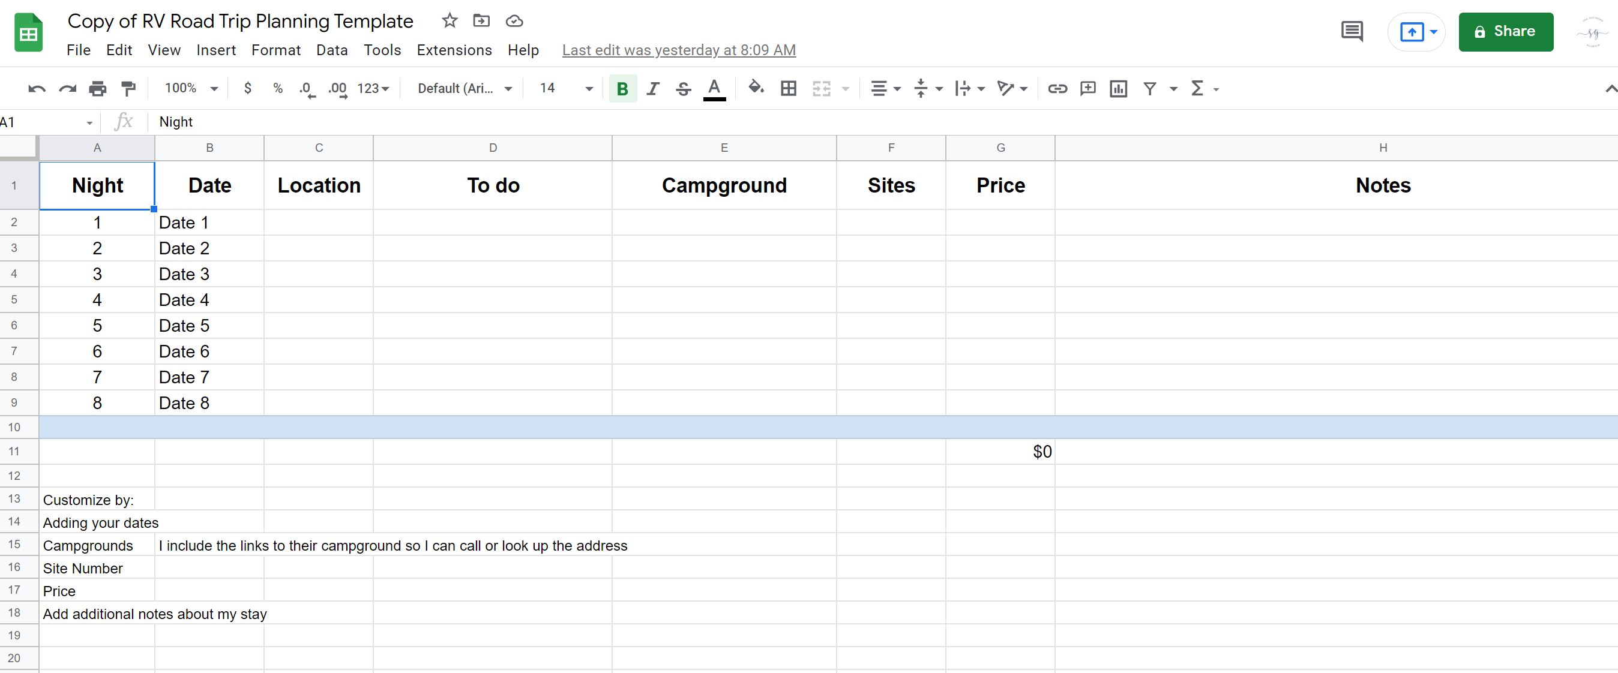The height and width of the screenshot is (673, 1618).
Task: Open the Format menu
Action: tap(275, 50)
